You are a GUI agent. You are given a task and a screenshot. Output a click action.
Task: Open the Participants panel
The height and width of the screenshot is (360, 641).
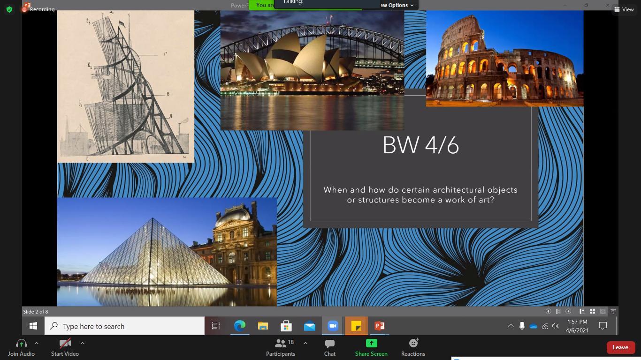coord(280,347)
